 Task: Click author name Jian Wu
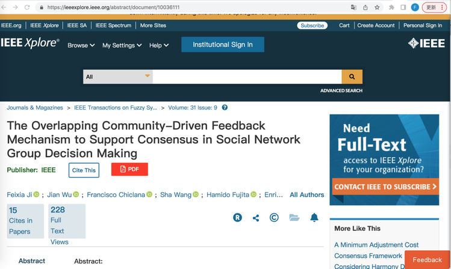pyautogui.click(x=59, y=194)
